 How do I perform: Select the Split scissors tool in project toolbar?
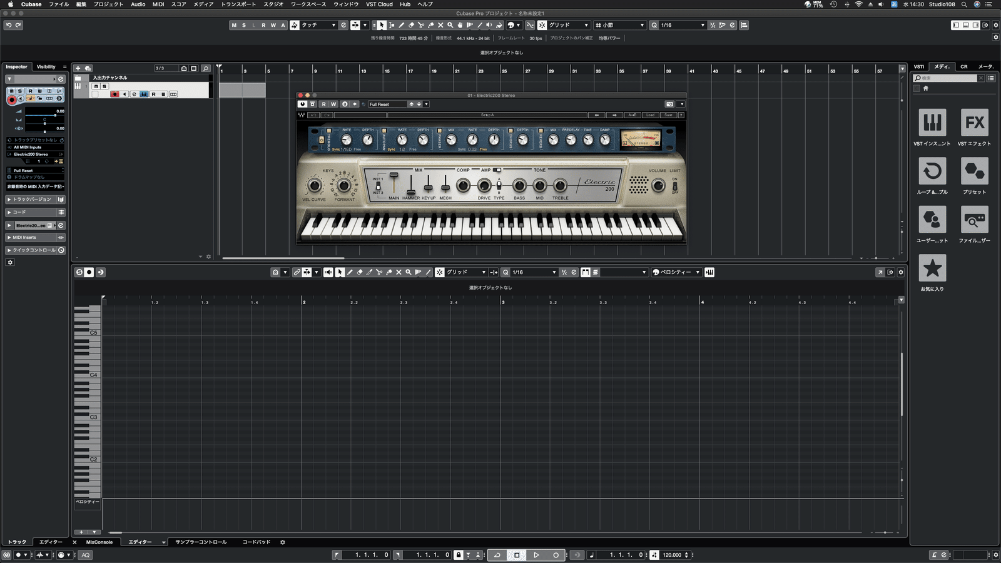click(x=421, y=25)
